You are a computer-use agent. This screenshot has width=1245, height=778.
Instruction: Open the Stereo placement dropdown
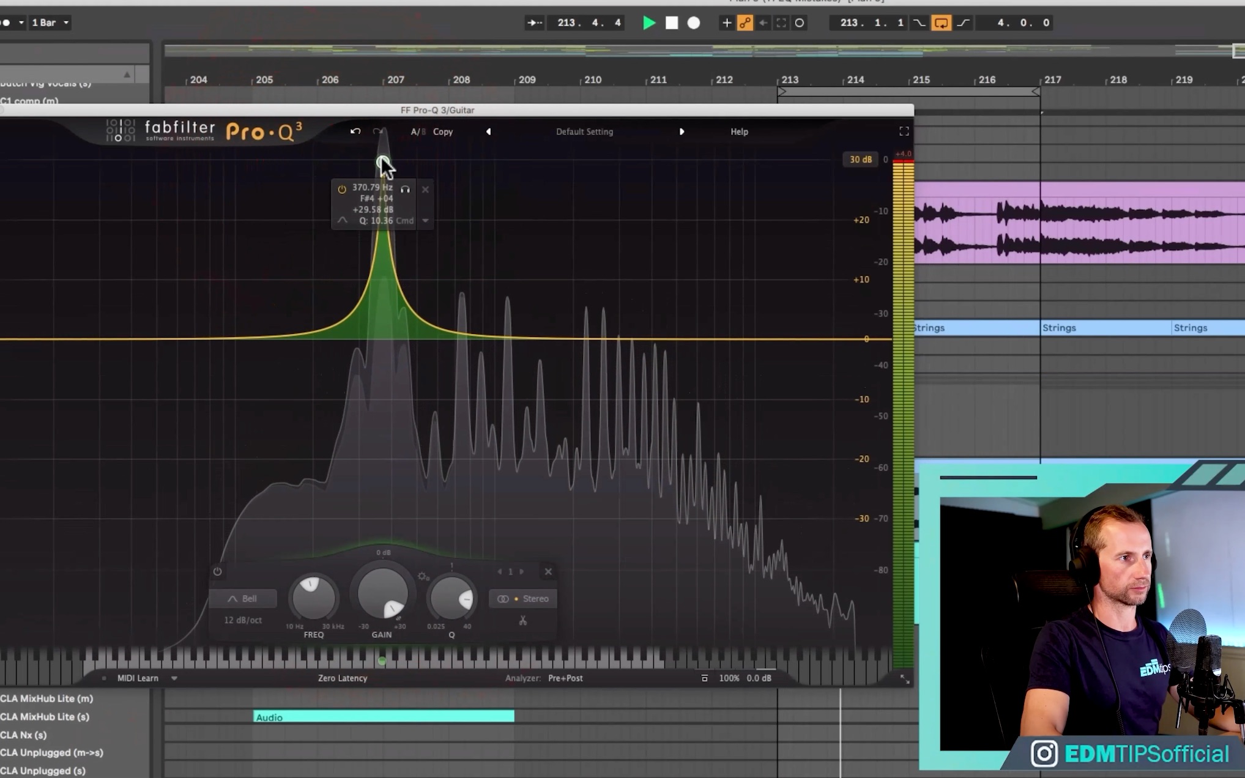pyautogui.click(x=523, y=599)
